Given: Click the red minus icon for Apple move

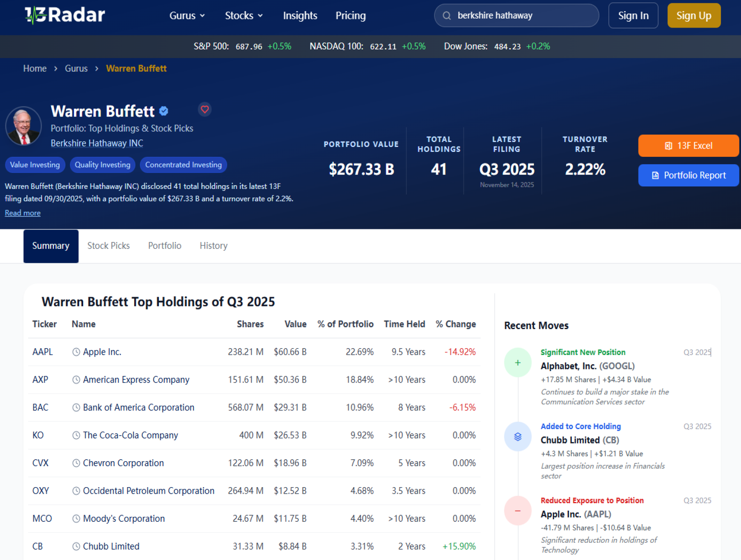Looking at the screenshot, I should click(x=517, y=511).
